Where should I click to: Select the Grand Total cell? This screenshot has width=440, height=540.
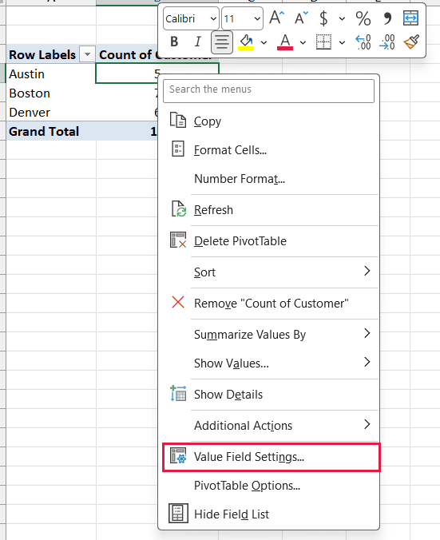tap(51, 131)
